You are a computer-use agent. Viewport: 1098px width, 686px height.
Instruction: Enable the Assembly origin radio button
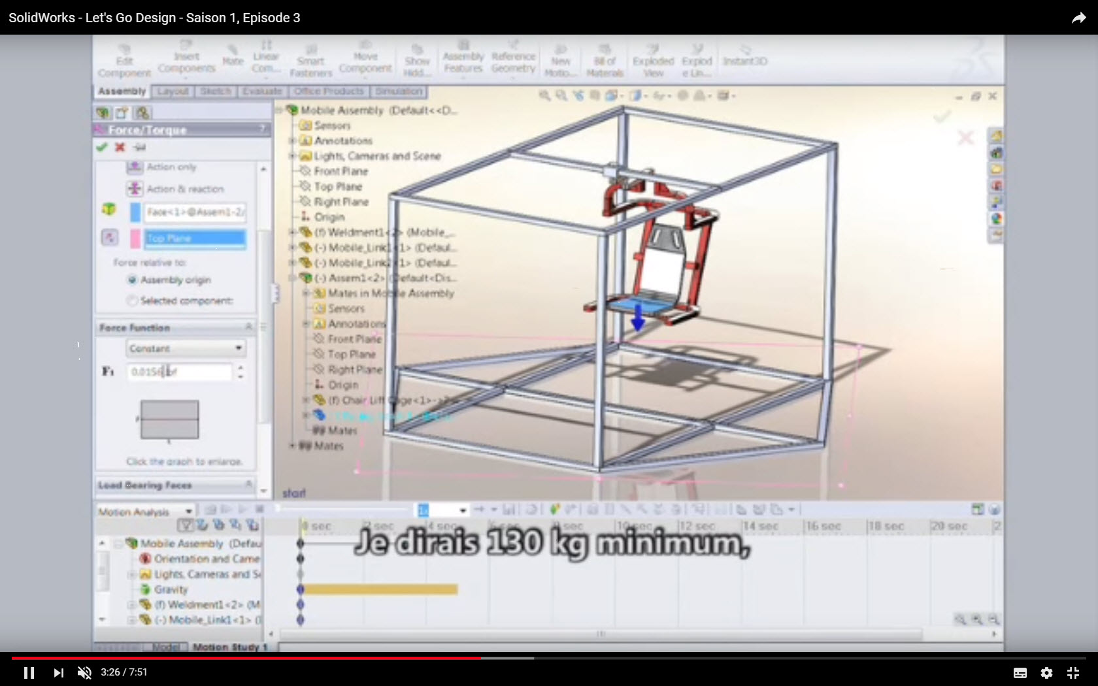pos(133,280)
